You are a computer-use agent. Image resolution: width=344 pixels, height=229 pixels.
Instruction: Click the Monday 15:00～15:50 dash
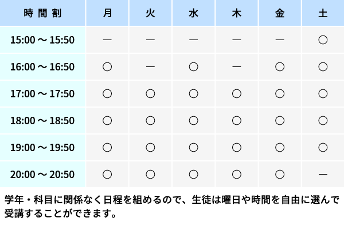click(107, 40)
